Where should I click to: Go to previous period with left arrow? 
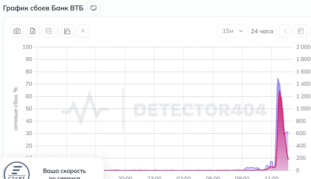tap(285, 31)
